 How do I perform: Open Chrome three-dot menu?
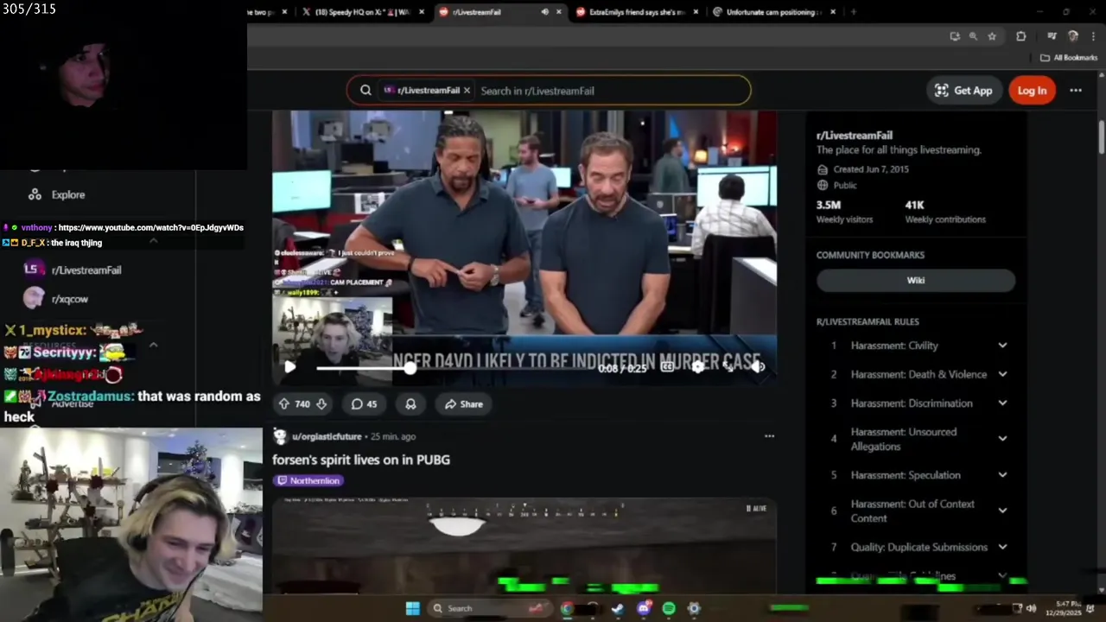point(1093,36)
